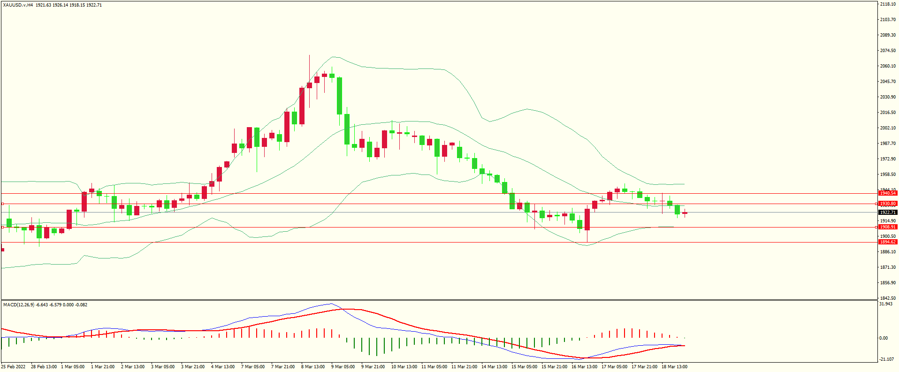
Task: Click the 25 Feb 2022 time label
Action: pos(13,367)
